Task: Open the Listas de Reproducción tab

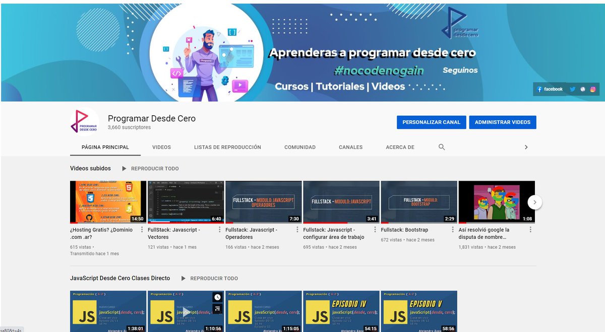Action: coord(227,147)
